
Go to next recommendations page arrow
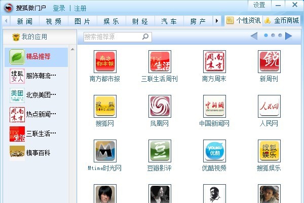289,36
